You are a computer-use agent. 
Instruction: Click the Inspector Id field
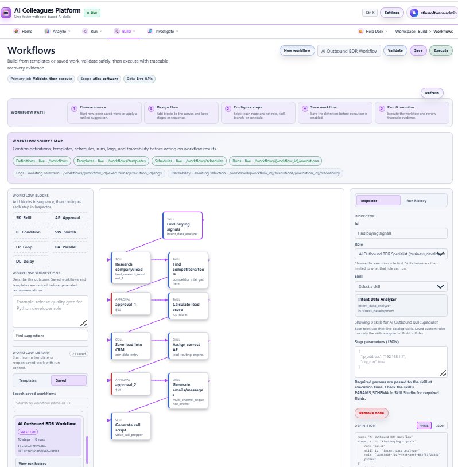(x=401, y=233)
